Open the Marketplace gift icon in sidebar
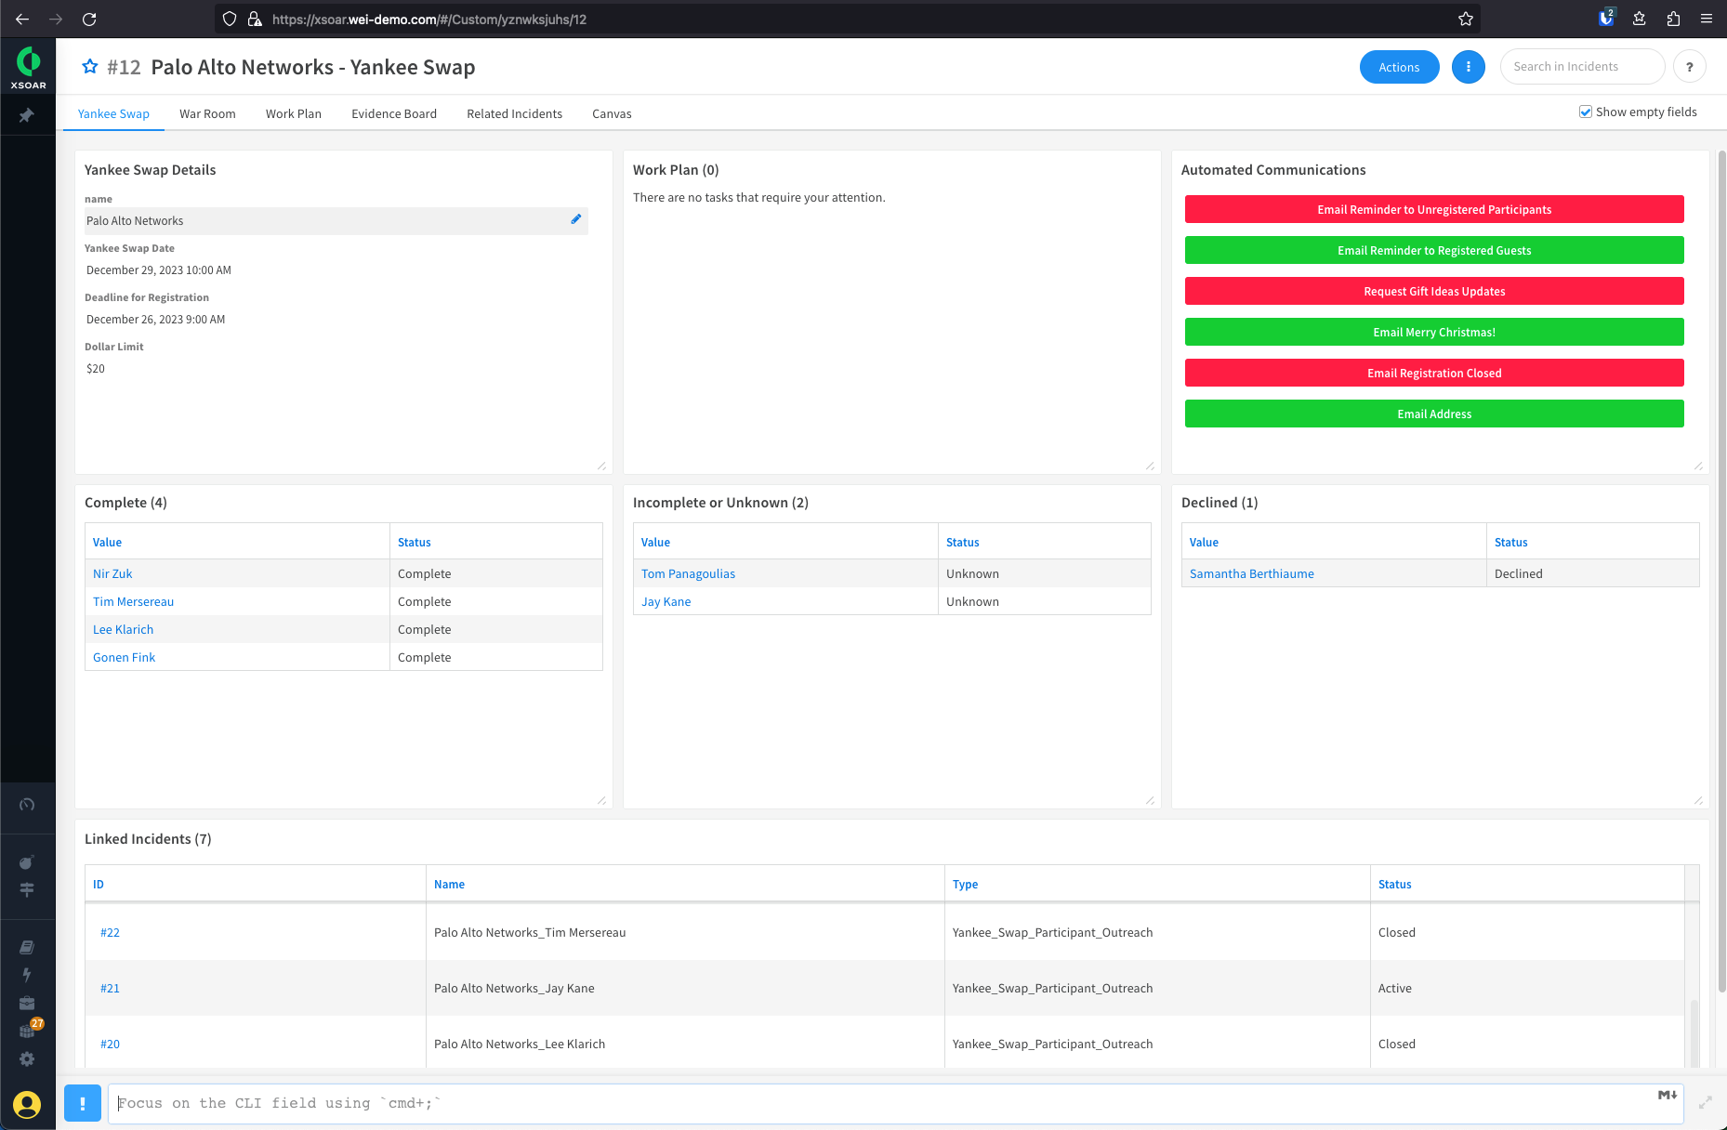The height and width of the screenshot is (1130, 1727). [x=27, y=1031]
